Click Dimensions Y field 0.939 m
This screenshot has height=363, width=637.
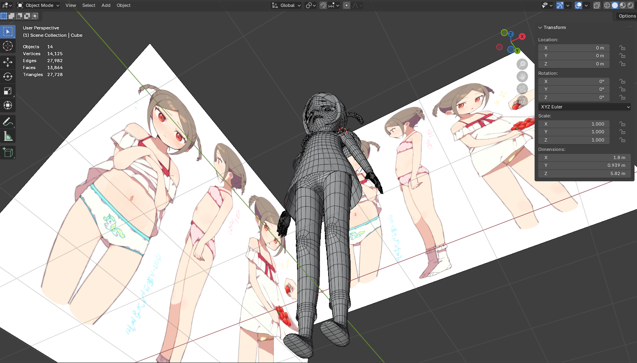pos(585,165)
